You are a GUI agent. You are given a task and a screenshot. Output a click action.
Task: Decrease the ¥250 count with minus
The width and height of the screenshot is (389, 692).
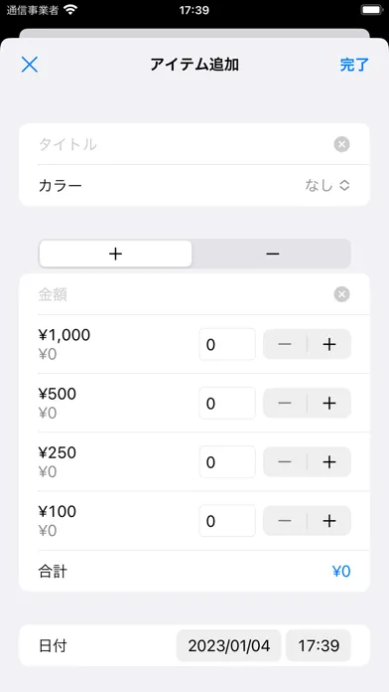[x=285, y=462]
